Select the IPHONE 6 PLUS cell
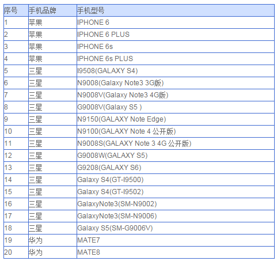 176,35
